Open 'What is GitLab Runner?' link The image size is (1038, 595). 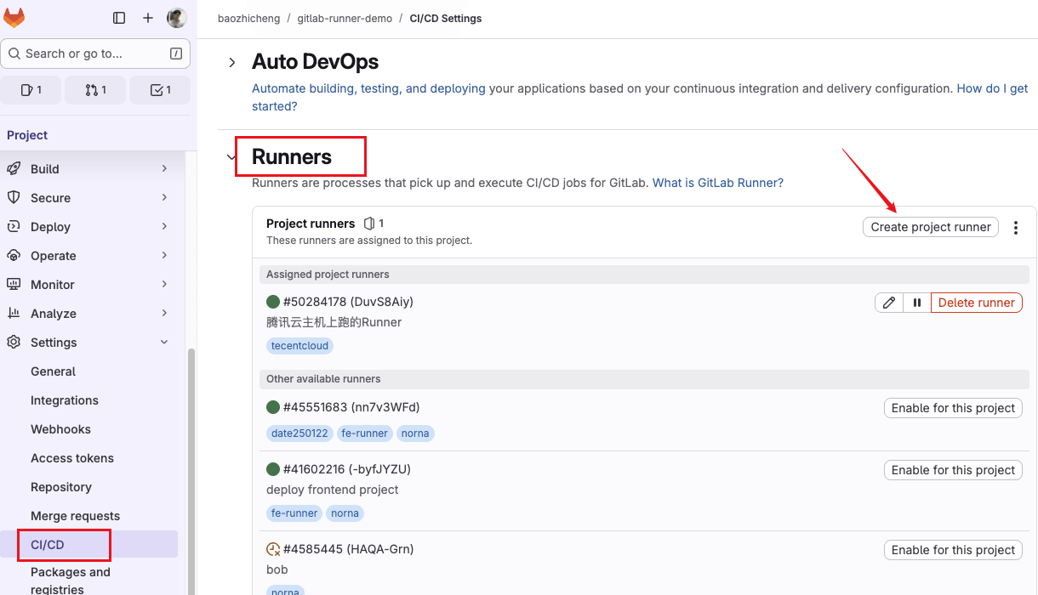point(717,183)
